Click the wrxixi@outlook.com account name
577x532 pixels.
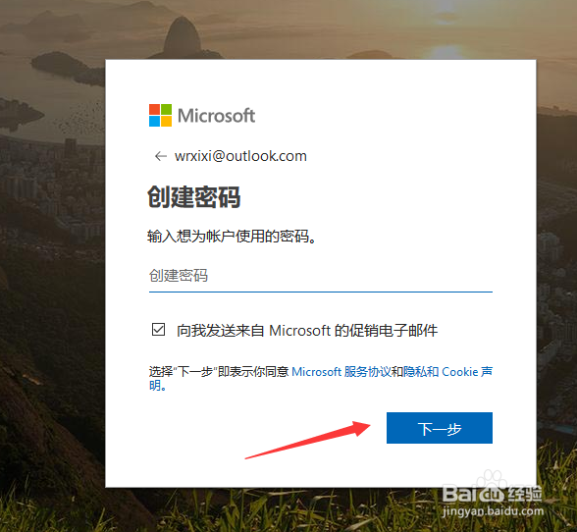(240, 156)
